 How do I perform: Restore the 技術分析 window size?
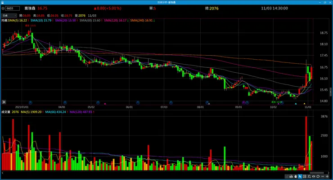[x=325, y=2]
